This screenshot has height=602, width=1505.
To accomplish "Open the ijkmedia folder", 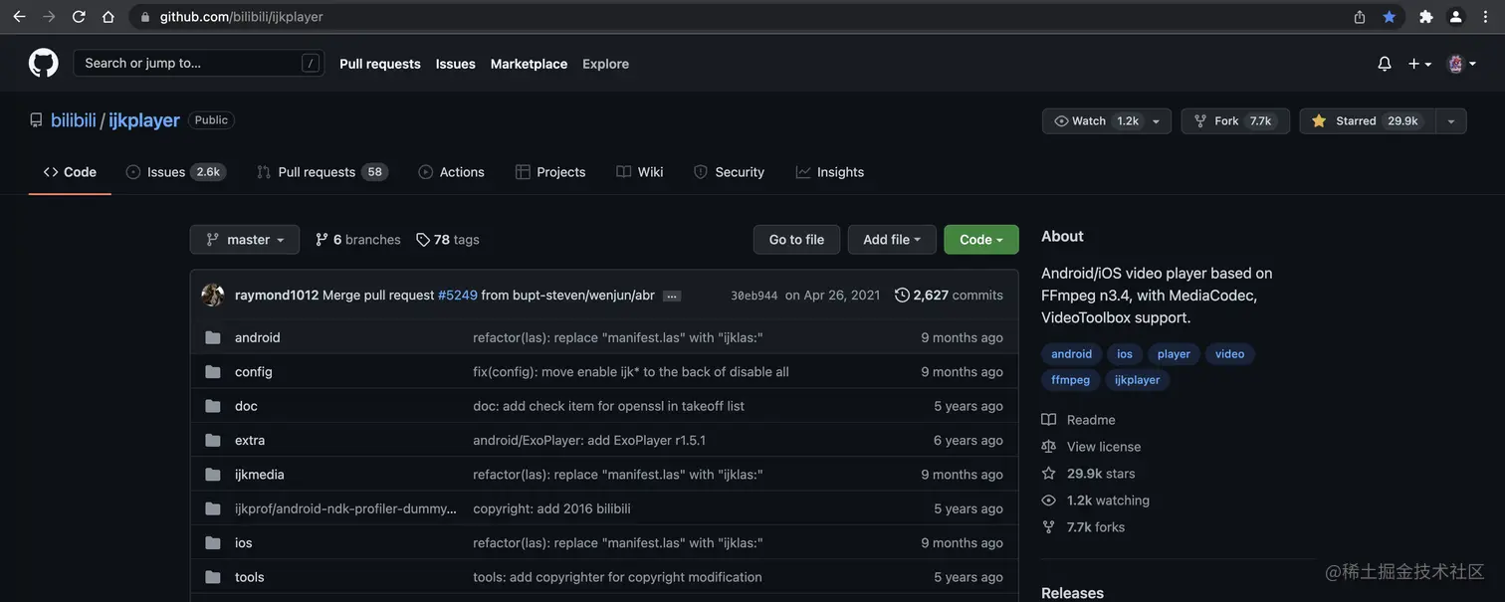I will click(x=260, y=475).
